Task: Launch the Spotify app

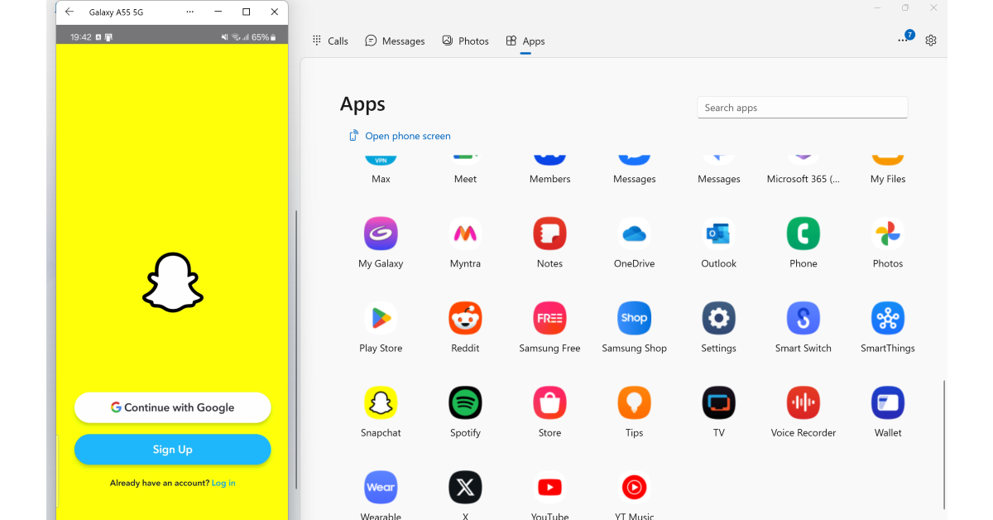Action: pyautogui.click(x=465, y=402)
